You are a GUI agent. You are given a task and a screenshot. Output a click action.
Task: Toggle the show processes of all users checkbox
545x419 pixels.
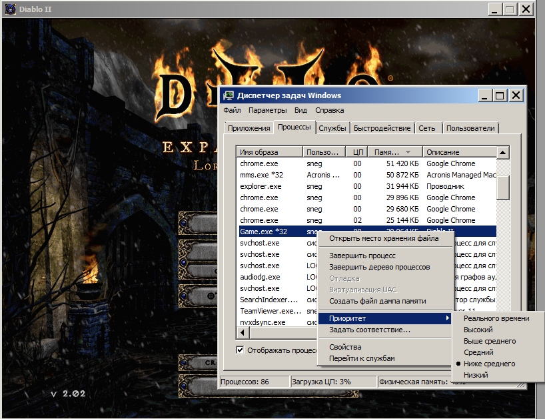(240, 350)
